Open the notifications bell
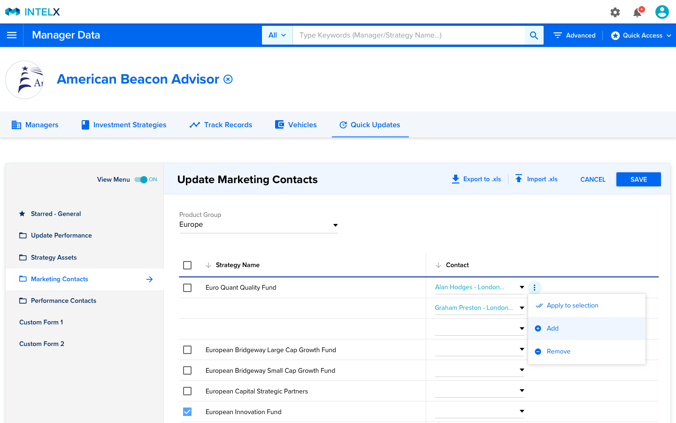The image size is (676, 423). 638,12
